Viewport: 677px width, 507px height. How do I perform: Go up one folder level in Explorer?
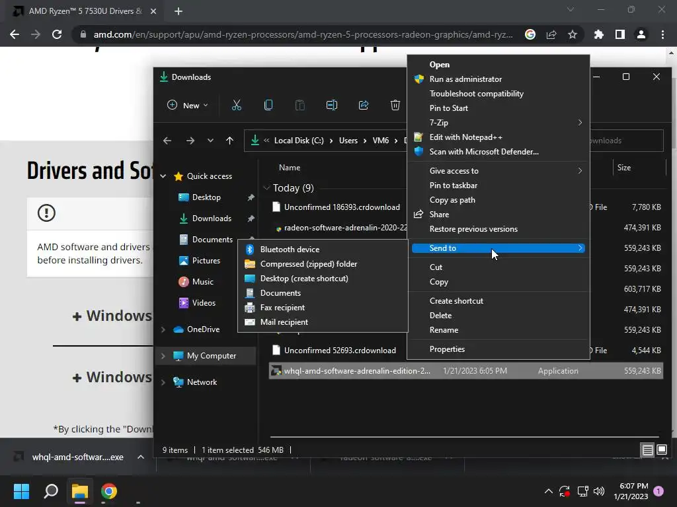pos(229,141)
